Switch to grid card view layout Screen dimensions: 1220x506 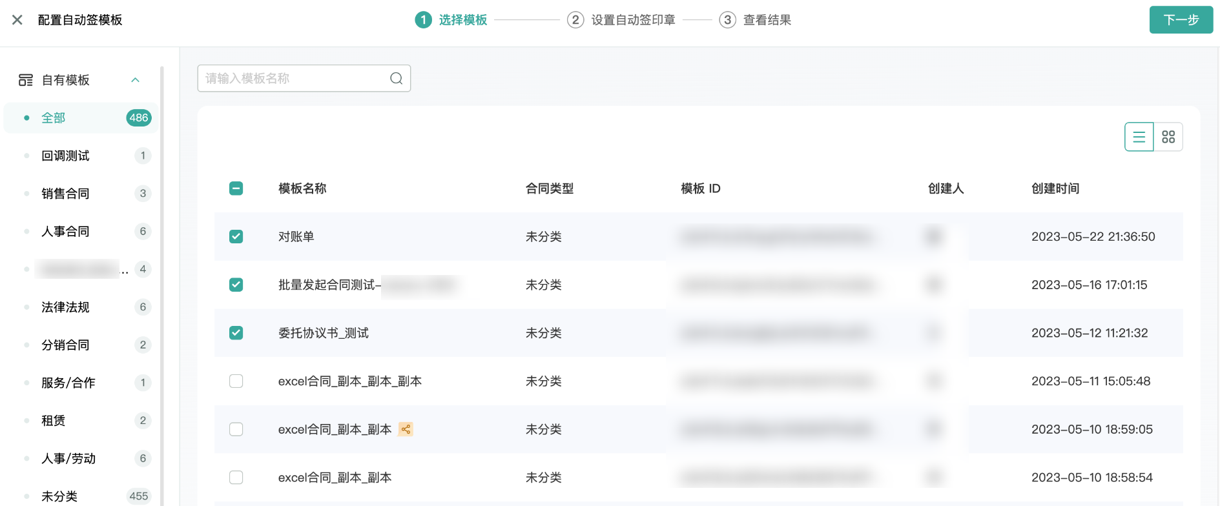tap(1168, 137)
